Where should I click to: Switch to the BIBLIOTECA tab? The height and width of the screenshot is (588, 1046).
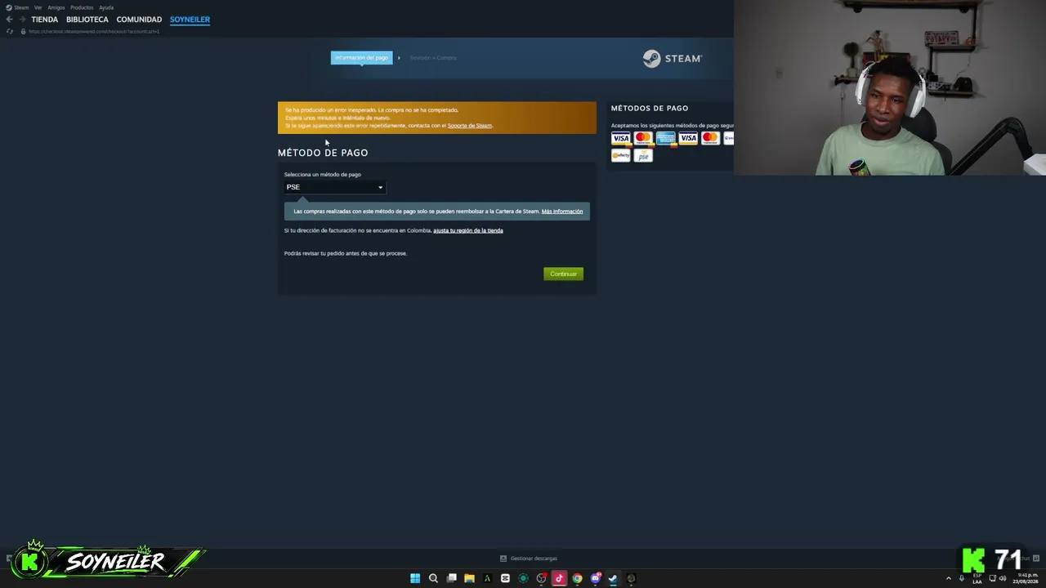tap(87, 20)
